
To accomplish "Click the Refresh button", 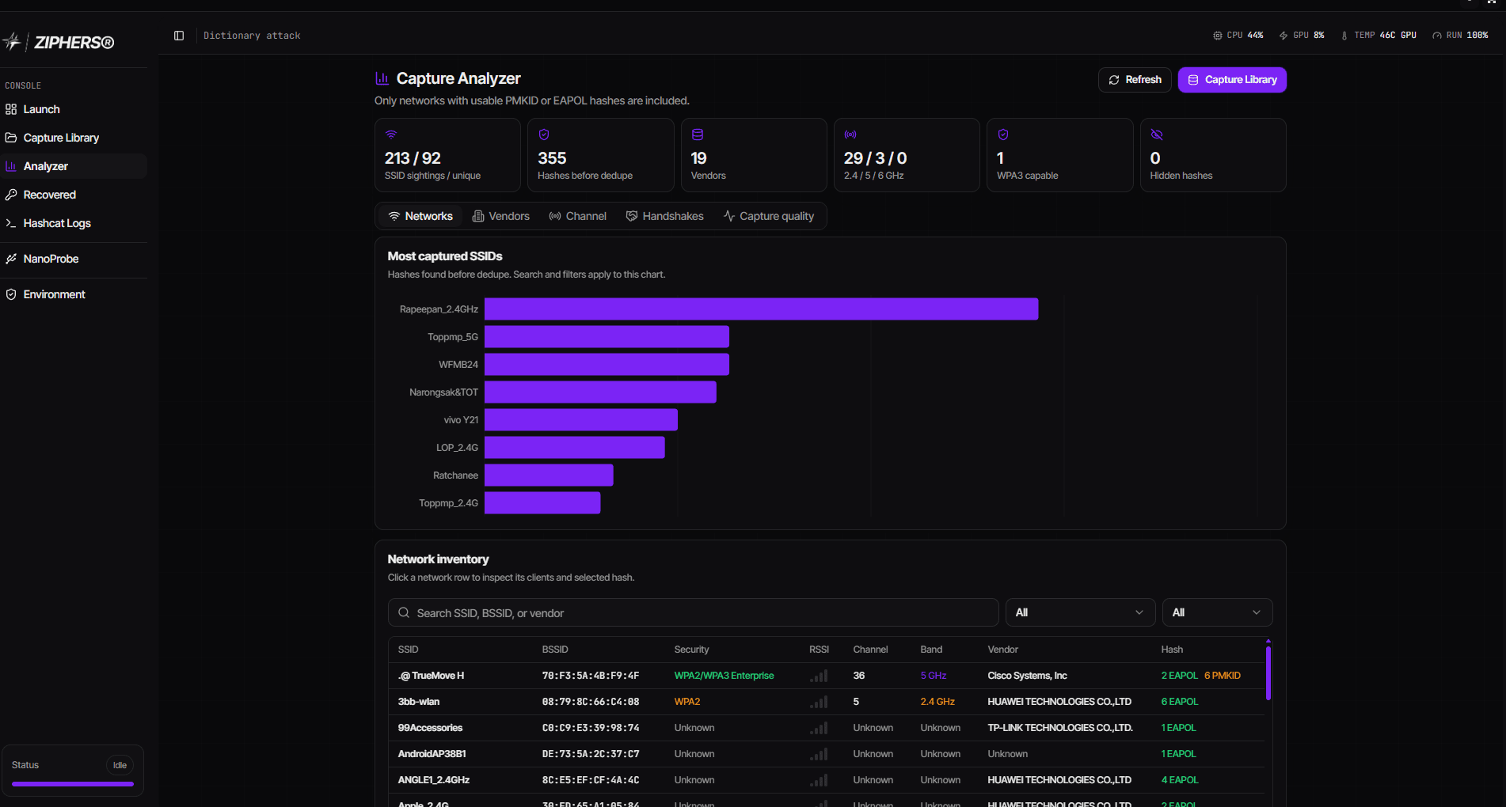I will (x=1135, y=80).
